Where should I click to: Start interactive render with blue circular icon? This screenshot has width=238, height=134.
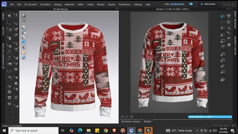point(223,16)
